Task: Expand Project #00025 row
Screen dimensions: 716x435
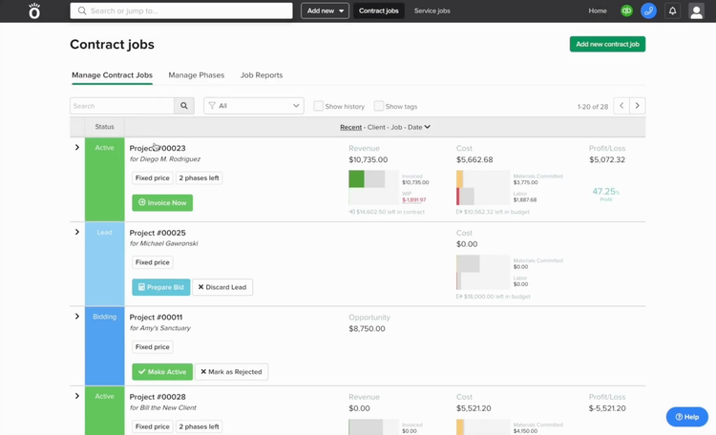Action: point(77,232)
